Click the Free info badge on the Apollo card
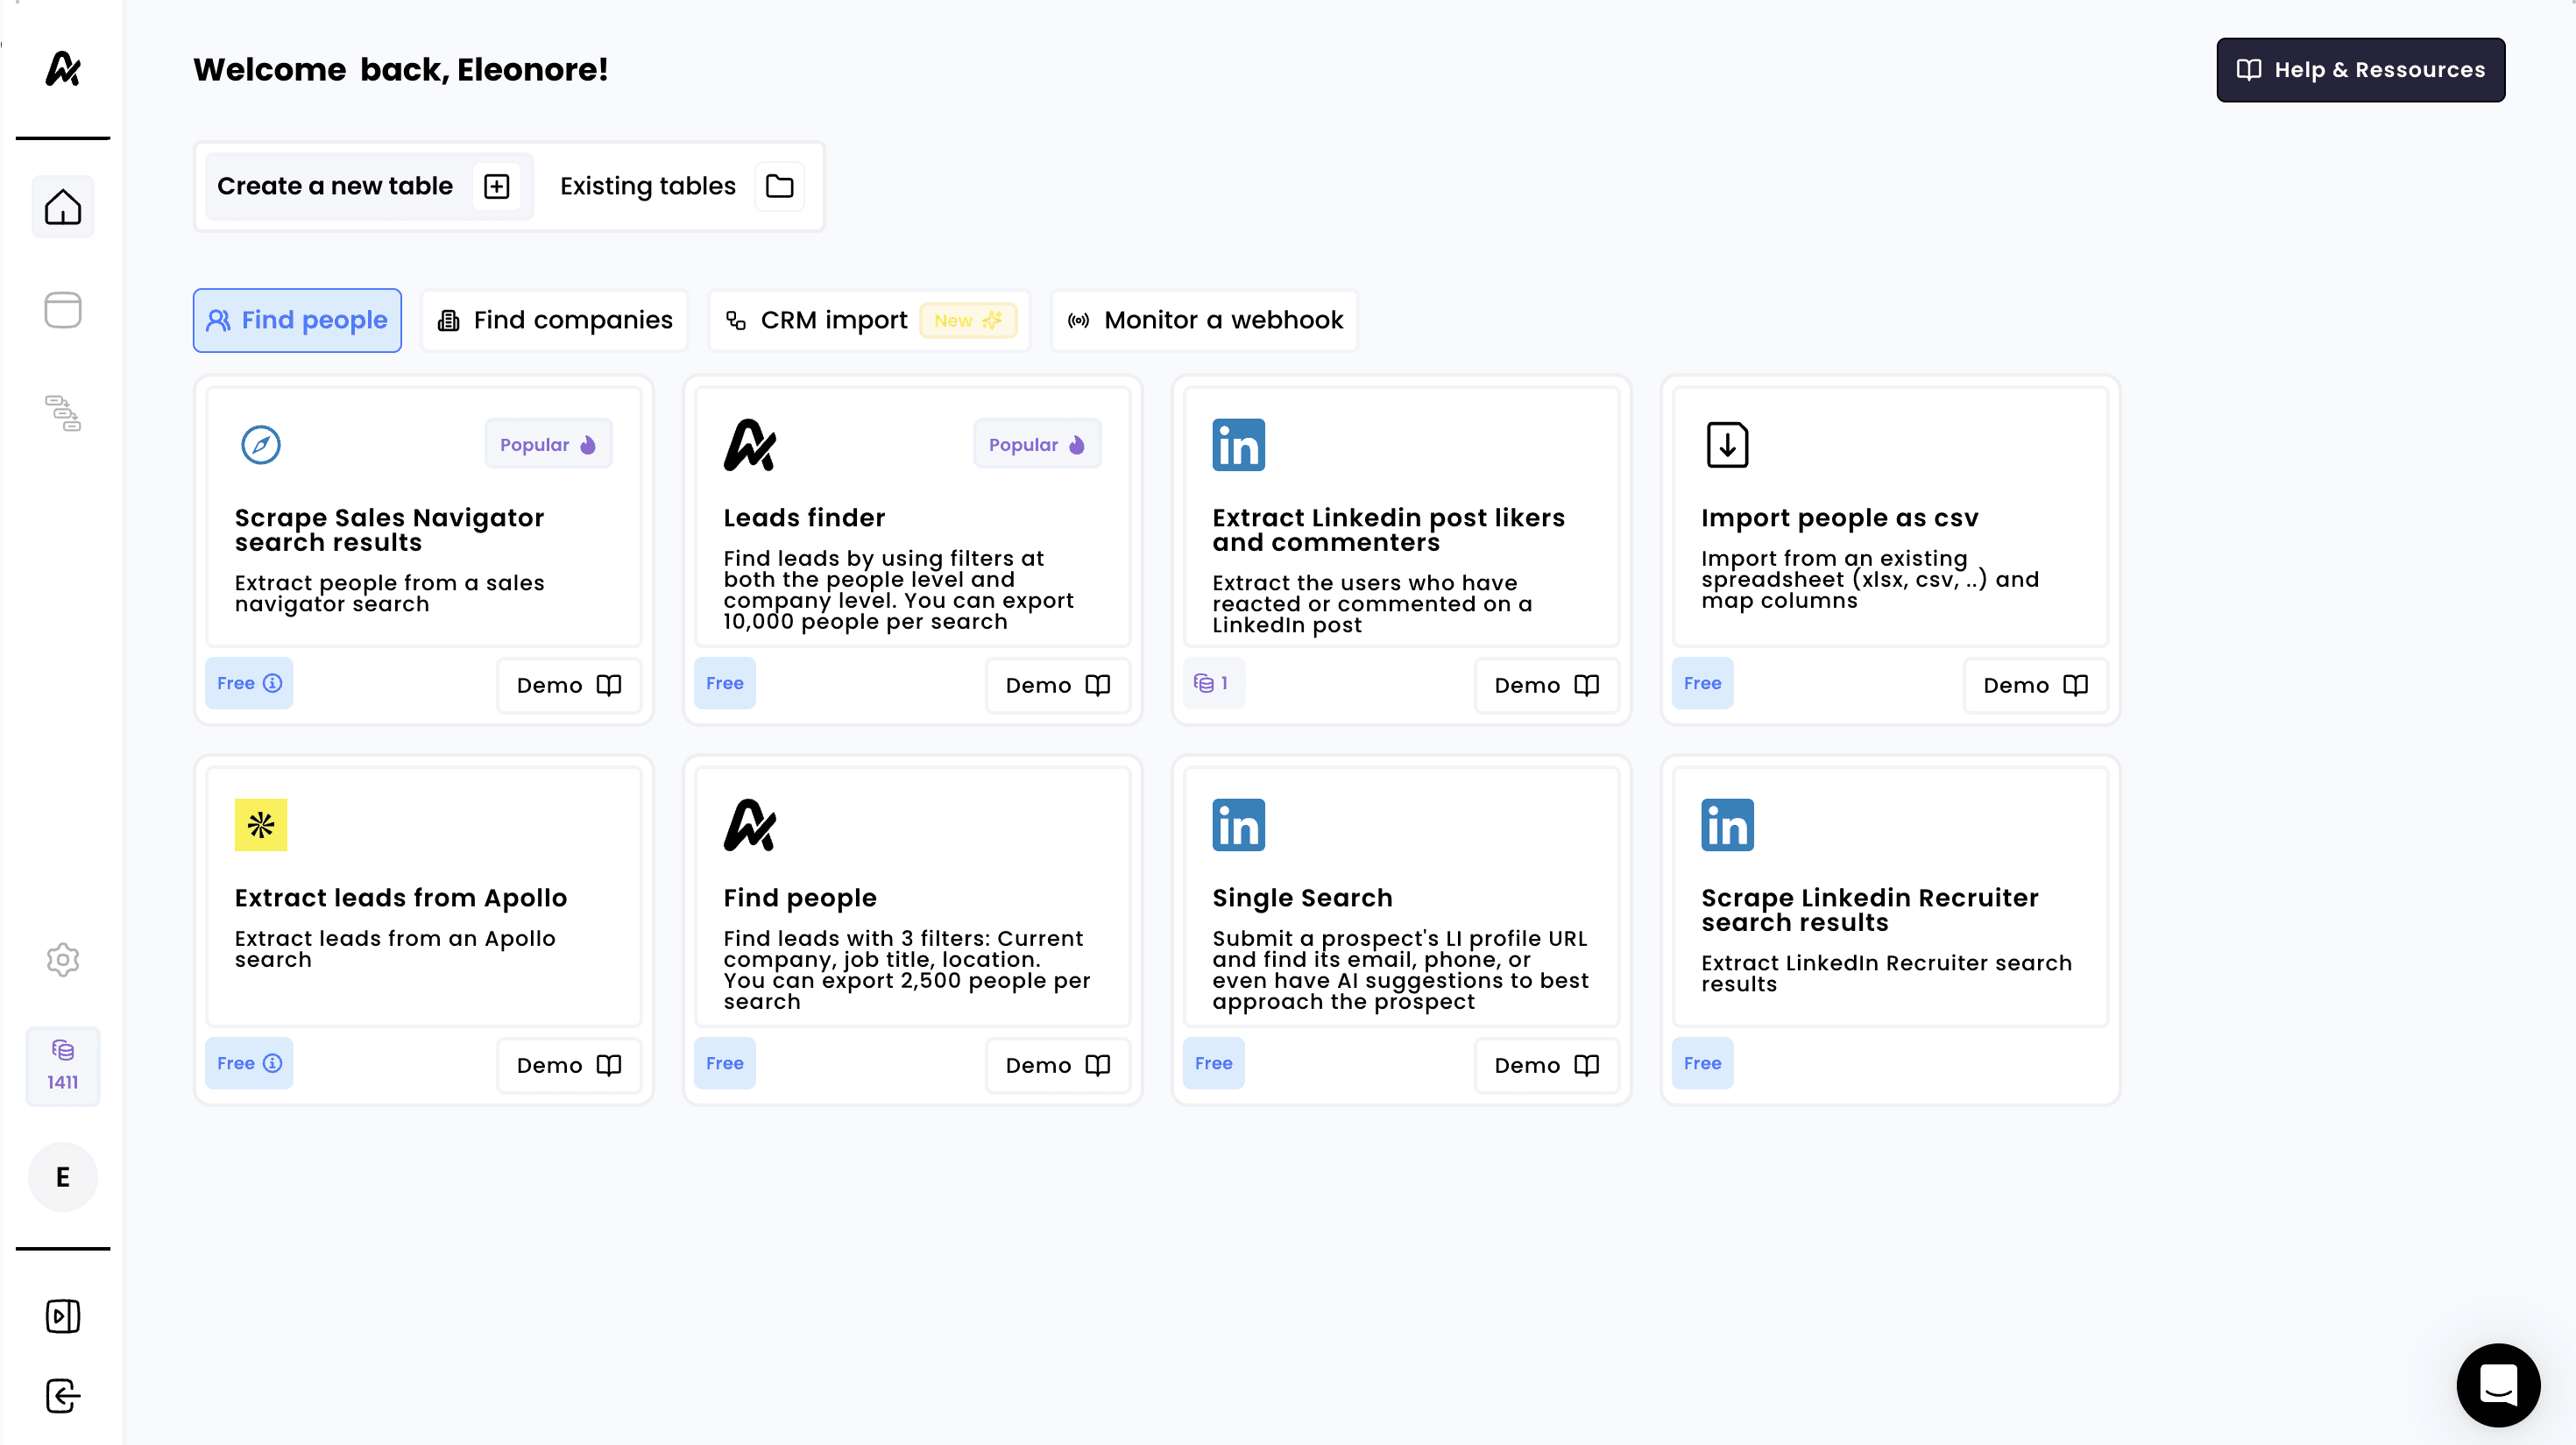 click(x=249, y=1063)
